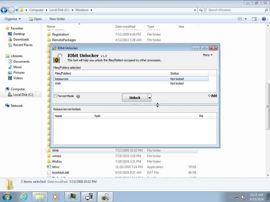Enable the Forced Mode checkbox
This screenshot has width=270, height=202.
pyautogui.click(x=55, y=96)
